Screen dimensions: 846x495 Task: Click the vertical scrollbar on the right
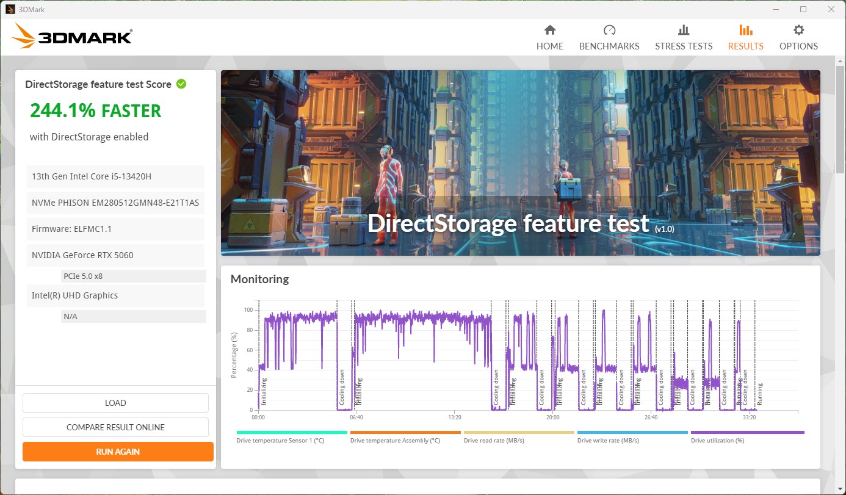(841, 244)
